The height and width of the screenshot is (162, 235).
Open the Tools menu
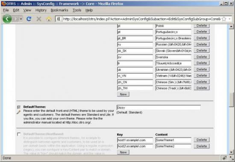pyautogui.click(x=77, y=10)
